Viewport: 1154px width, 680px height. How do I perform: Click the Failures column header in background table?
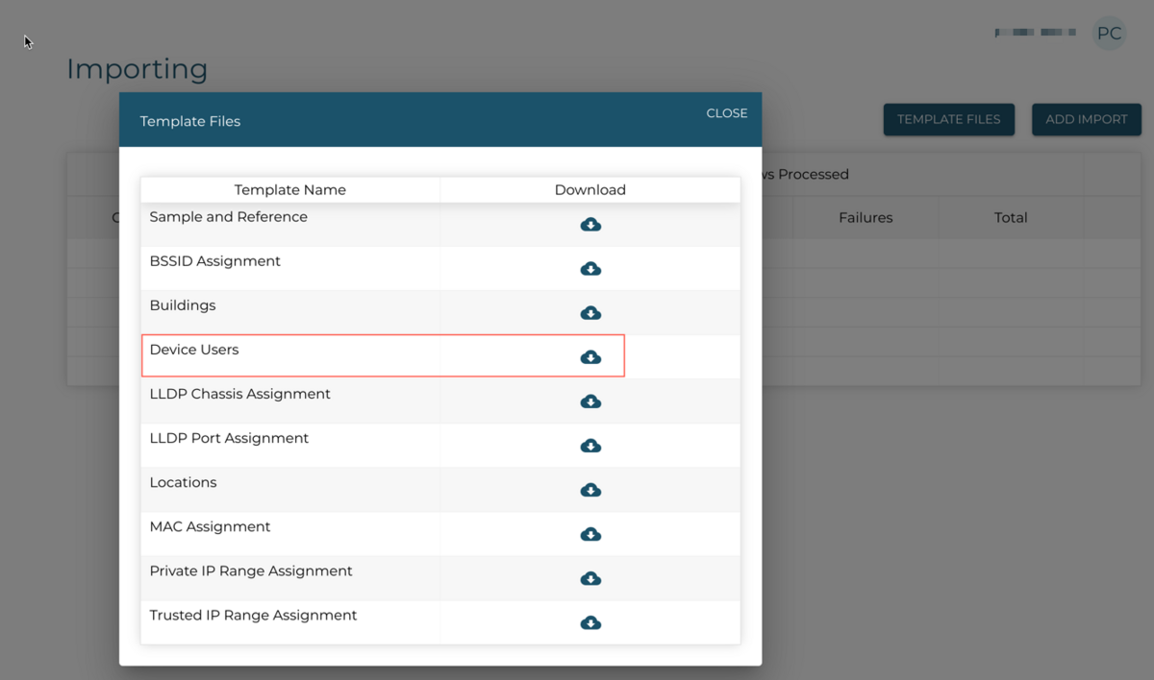pyautogui.click(x=865, y=218)
